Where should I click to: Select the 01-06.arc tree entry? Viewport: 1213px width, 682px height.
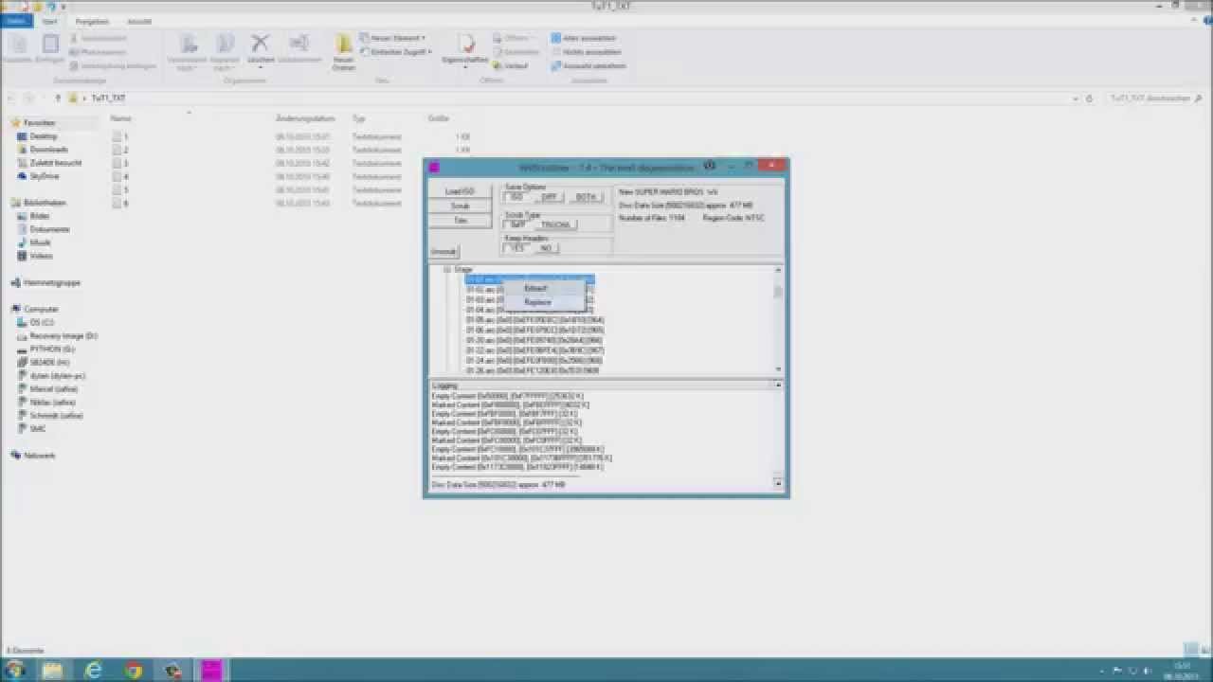pos(534,330)
